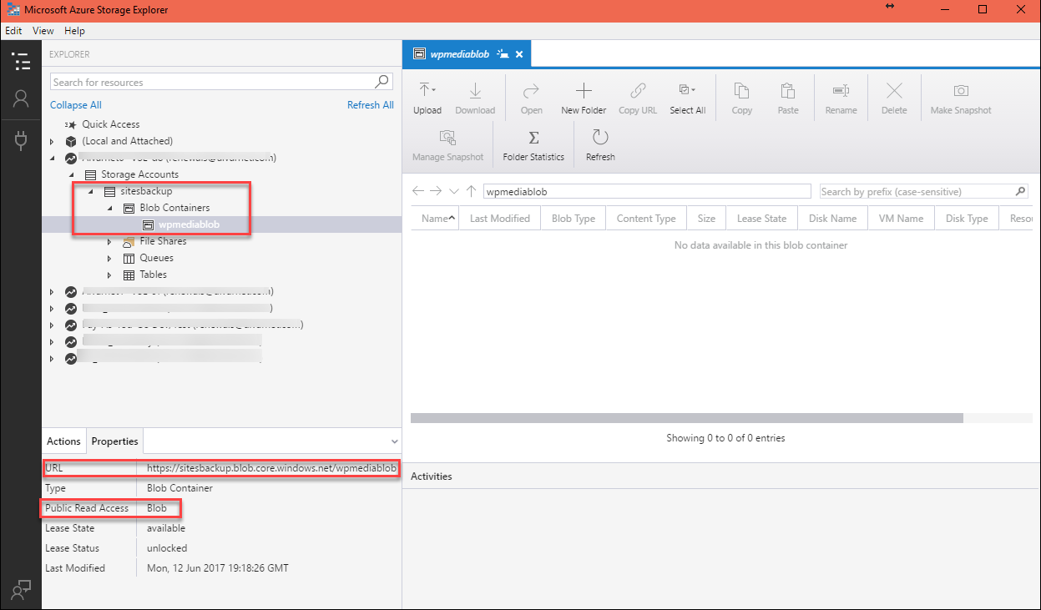Click the Upload toolbar button

click(427, 98)
